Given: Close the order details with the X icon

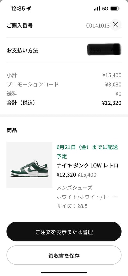Looking at the screenshot, I should click(115, 25).
